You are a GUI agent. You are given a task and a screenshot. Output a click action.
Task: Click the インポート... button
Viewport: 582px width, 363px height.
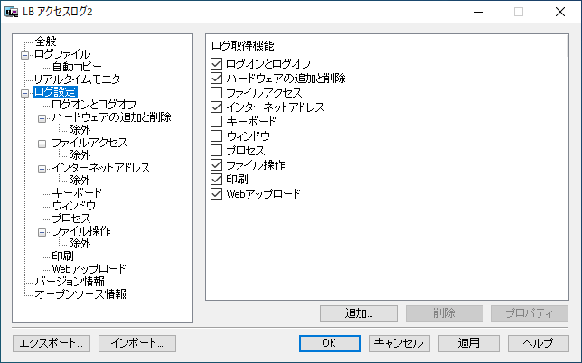pos(137,343)
